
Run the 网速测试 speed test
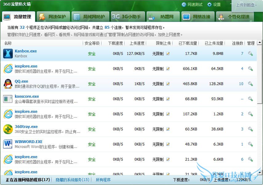tap(192, 5)
